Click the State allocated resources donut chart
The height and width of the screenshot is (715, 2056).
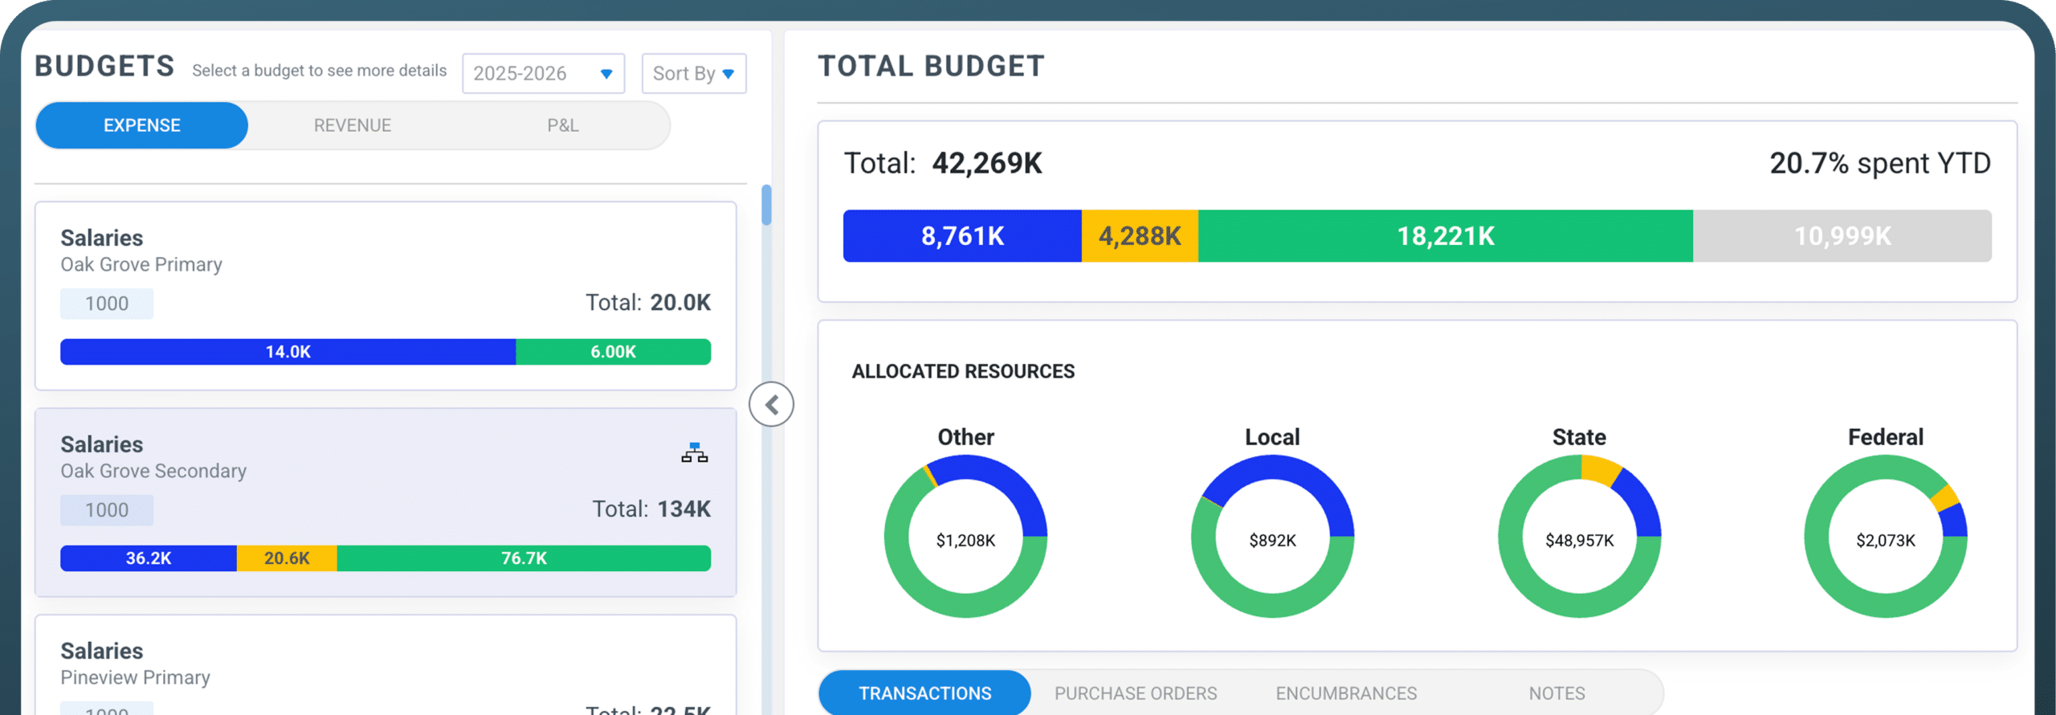pyautogui.click(x=1579, y=537)
